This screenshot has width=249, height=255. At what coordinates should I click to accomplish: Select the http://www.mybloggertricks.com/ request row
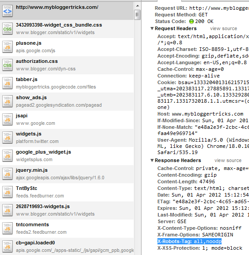click(67, 11)
